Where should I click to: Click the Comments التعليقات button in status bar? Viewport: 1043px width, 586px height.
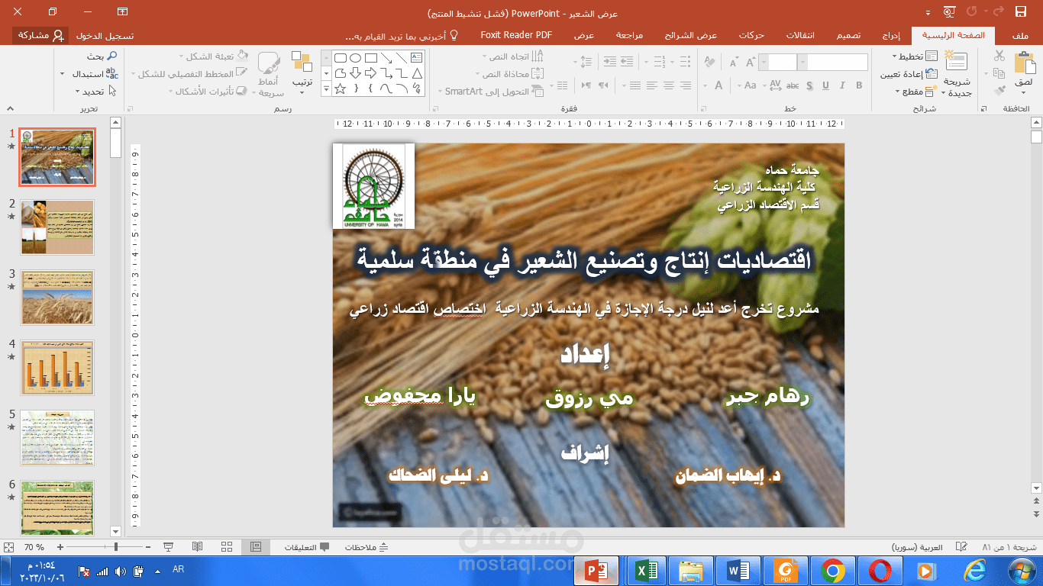(307, 547)
